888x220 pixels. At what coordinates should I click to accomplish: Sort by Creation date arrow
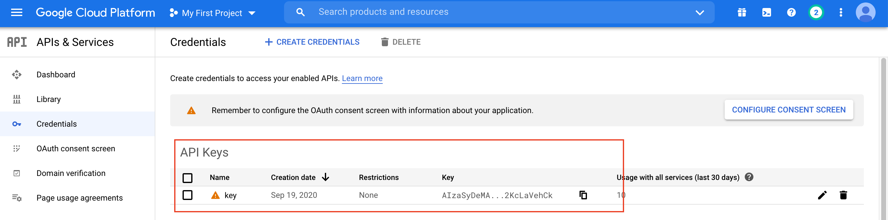coord(325,177)
